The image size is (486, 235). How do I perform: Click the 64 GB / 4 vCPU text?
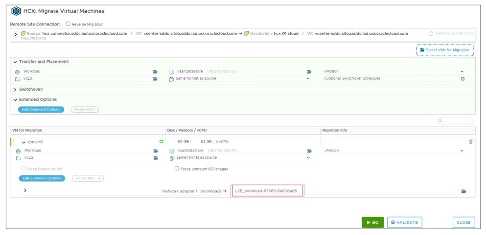(214, 142)
